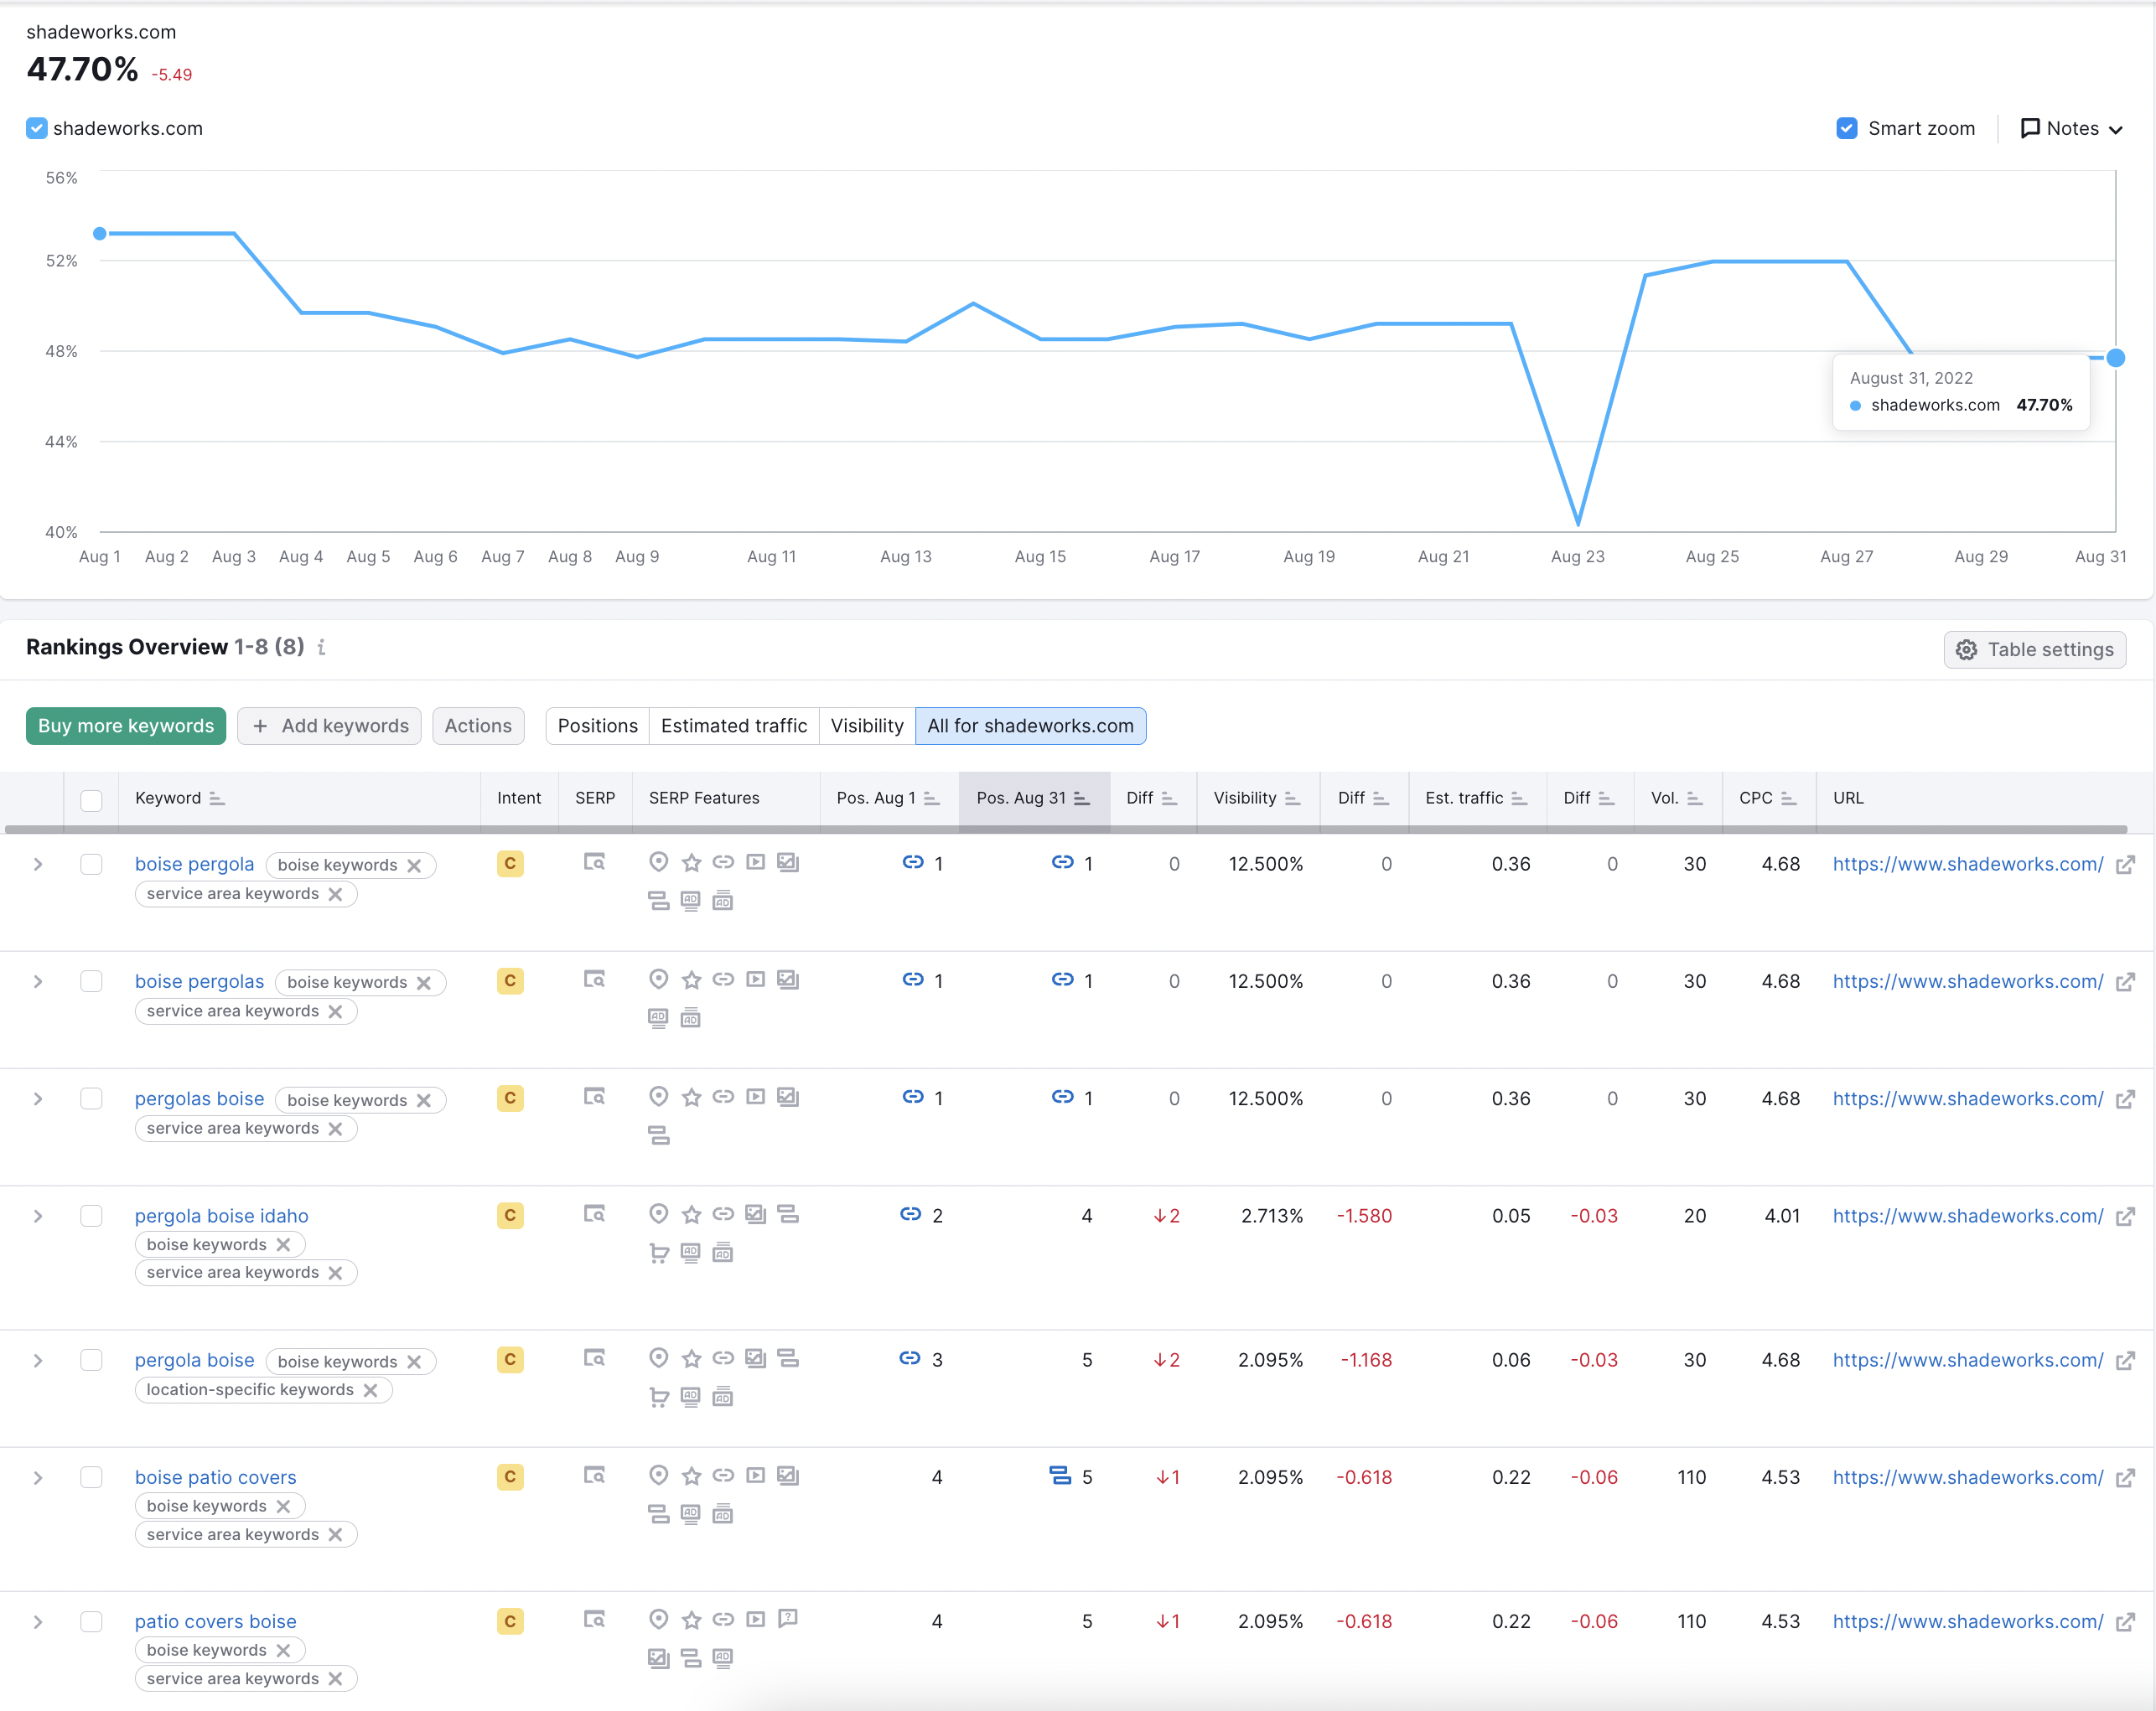This screenshot has height=1711, width=2156.
Task: Remove location-specific keywords tag from pergola boise
Action: click(370, 1390)
